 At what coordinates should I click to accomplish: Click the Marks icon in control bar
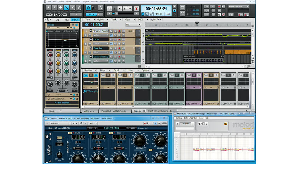(101, 8)
